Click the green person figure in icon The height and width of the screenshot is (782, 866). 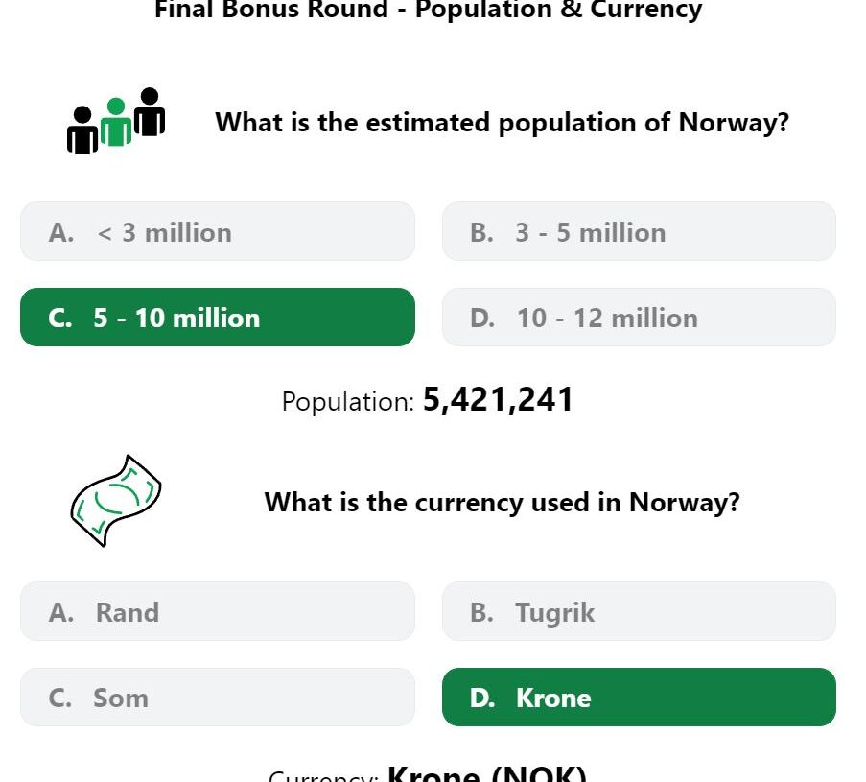pyautogui.click(x=116, y=122)
